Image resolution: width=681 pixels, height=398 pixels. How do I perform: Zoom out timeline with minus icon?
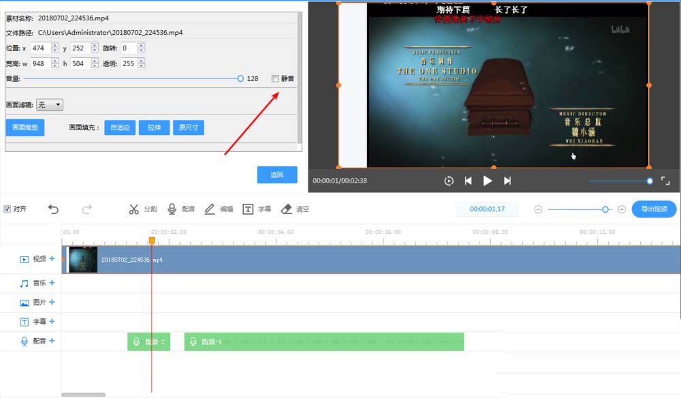coord(538,209)
